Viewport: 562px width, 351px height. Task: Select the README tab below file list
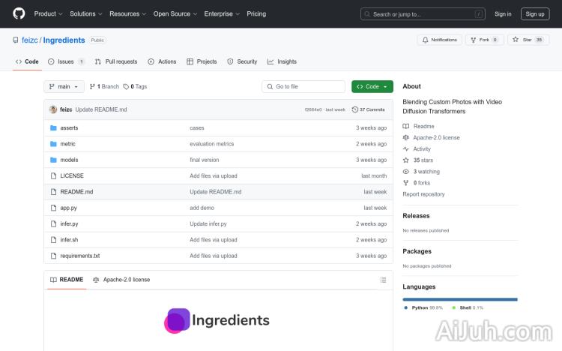click(67, 280)
